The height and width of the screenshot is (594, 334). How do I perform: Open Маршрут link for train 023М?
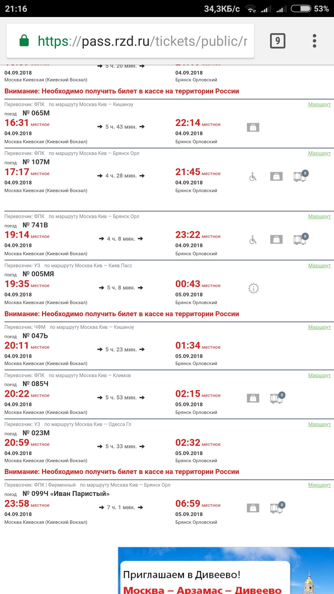pyautogui.click(x=319, y=424)
